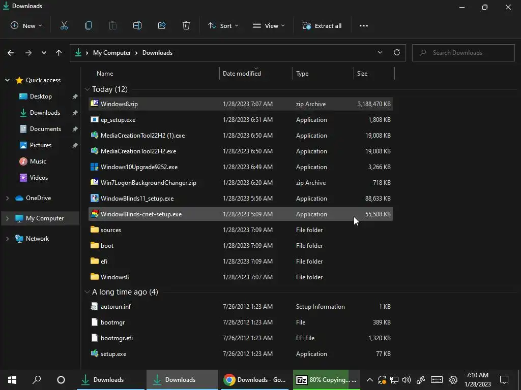Viewport: 521px width, 390px height.
Task: Open the taskbar clock and date
Action: pyautogui.click(x=477, y=380)
